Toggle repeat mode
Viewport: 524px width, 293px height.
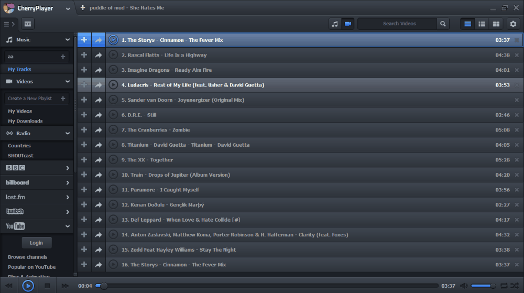point(504,286)
